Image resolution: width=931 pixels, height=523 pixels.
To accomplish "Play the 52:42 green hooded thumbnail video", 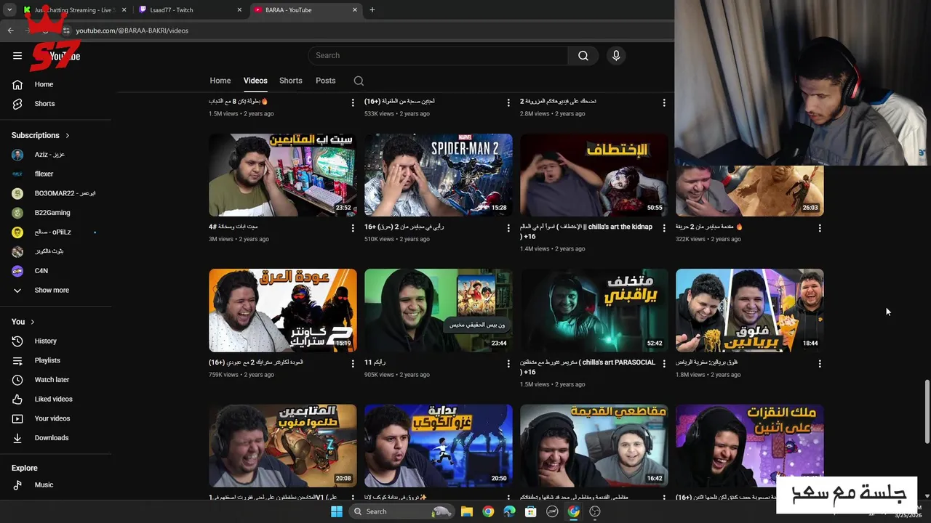I will [594, 310].
